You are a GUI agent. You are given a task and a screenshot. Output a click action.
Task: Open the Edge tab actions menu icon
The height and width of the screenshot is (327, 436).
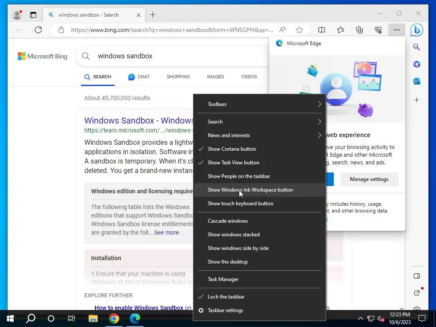coord(33,15)
